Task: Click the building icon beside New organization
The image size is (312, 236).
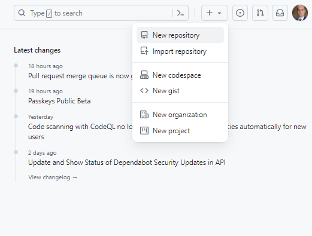Action: tap(144, 115)
